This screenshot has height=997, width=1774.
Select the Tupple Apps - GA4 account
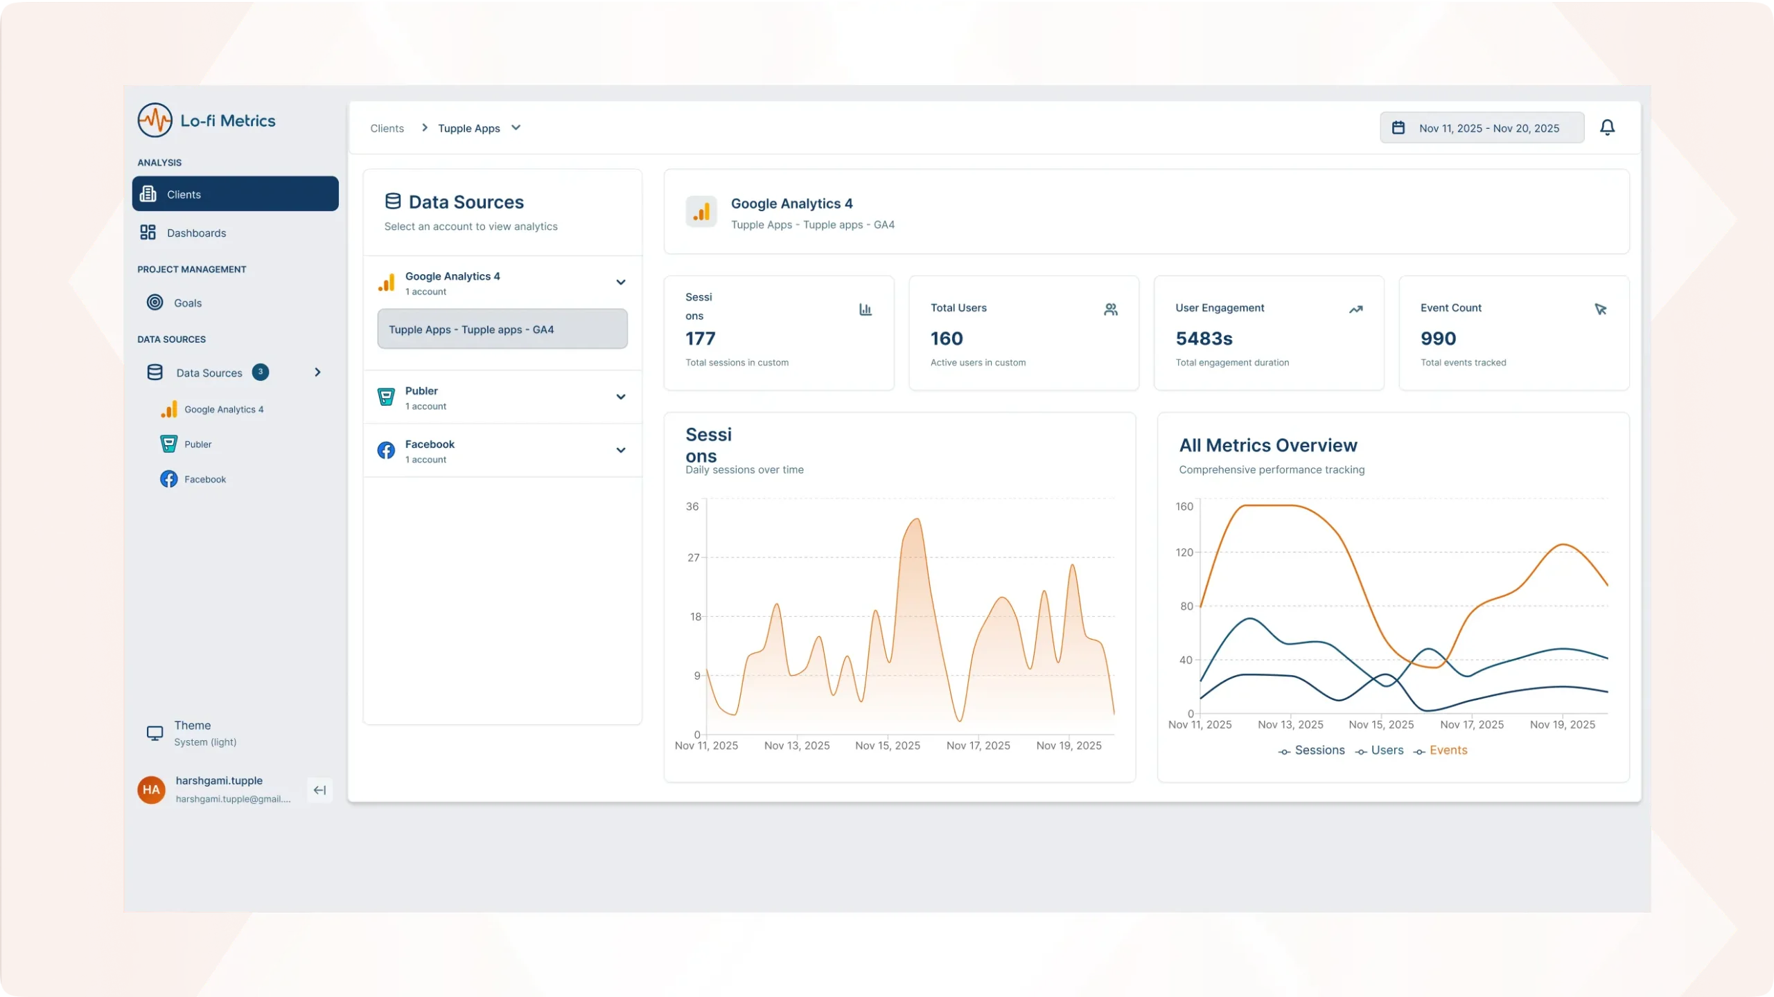coord(502,330)
